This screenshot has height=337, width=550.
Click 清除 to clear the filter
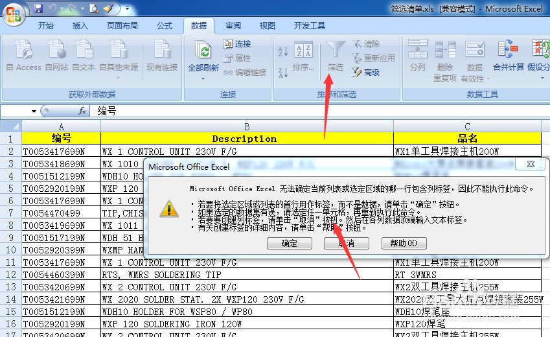366,44
